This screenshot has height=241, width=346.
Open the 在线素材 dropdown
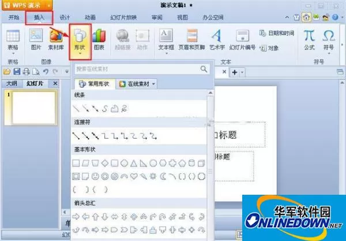pos(137,84)
